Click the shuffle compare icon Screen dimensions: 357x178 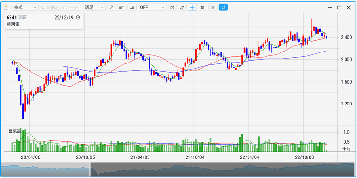[x=172, y=7]
